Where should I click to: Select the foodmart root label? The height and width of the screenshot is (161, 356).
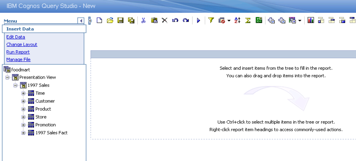point(21,70)
